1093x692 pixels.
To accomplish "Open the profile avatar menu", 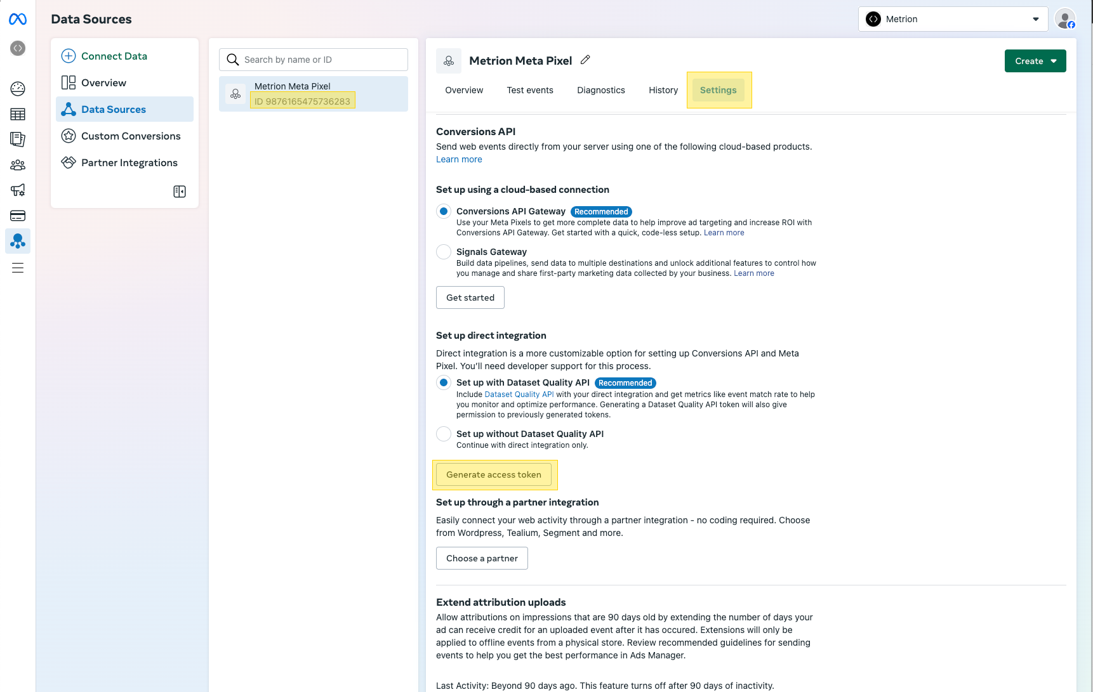I will pyautogui.click(x=1065, y=19).
